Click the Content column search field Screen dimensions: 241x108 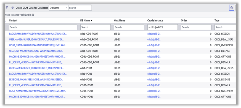(43, 27)
